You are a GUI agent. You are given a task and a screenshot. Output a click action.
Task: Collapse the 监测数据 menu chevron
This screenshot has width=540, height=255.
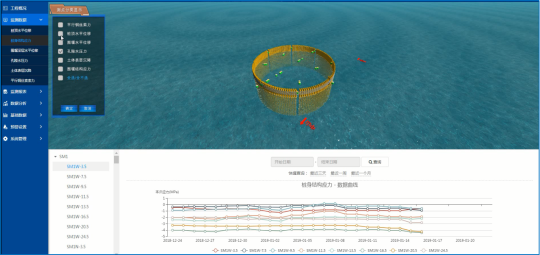point(41,20)
